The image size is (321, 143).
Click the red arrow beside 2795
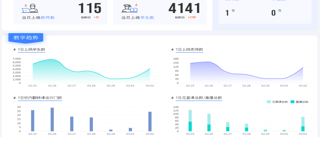[188, 17]
